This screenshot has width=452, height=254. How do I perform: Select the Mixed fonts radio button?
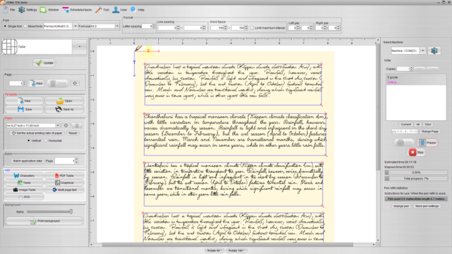tap(25, 26)
